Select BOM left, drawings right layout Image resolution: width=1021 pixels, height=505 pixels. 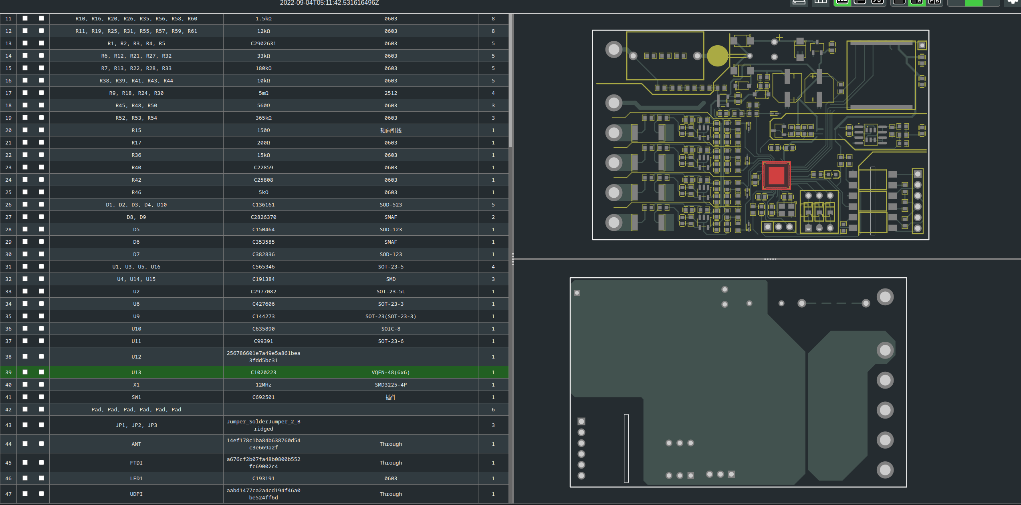tap(916, 2)
